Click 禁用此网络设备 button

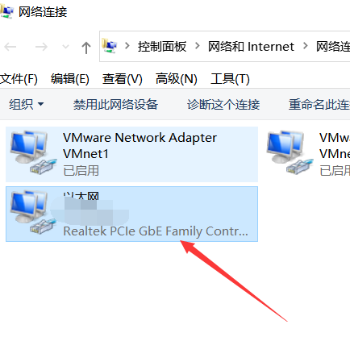[x=115, y=104]
